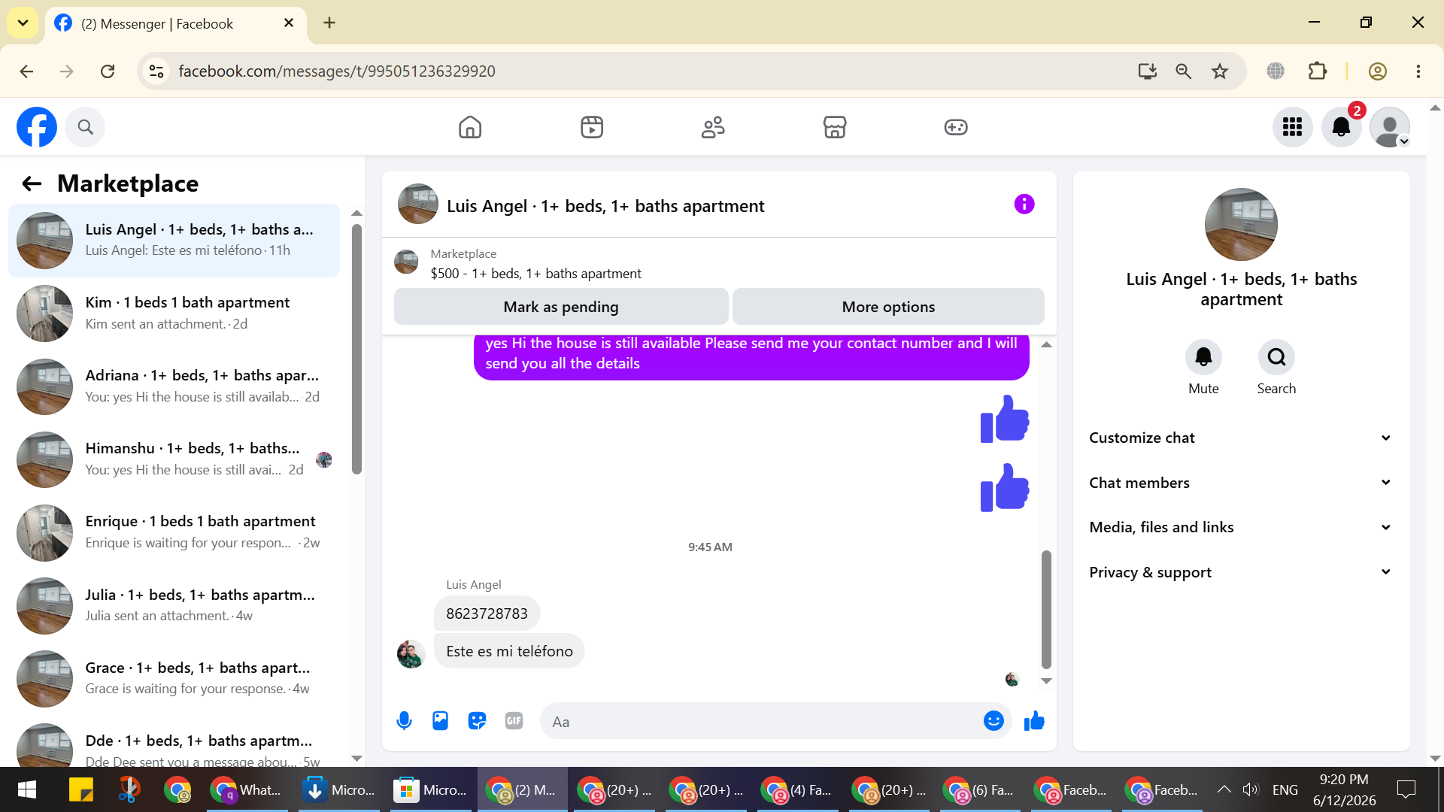Expand Privacy & support section
1444x812 pixels.
1241,572
